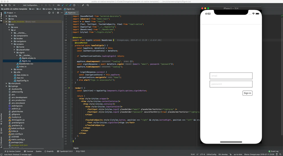Tap Sign in button in iPhone simulator
This screenshot has height=156, width=283.
247,93
